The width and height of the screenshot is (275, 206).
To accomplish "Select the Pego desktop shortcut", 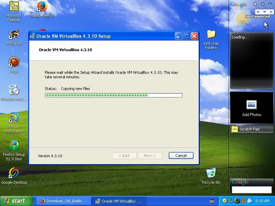I will coord(14,62).
